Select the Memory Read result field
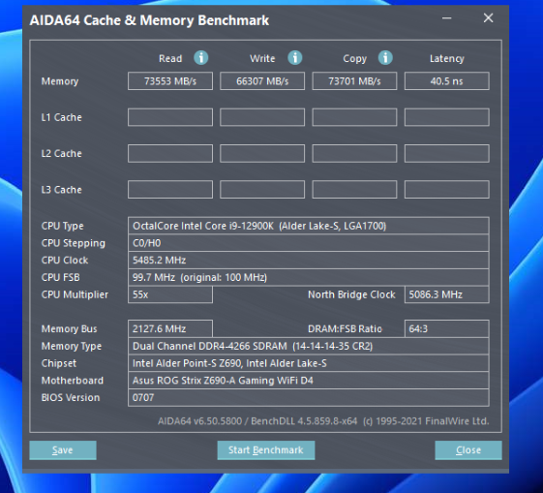The image size is (543, 493). [170, 81]
